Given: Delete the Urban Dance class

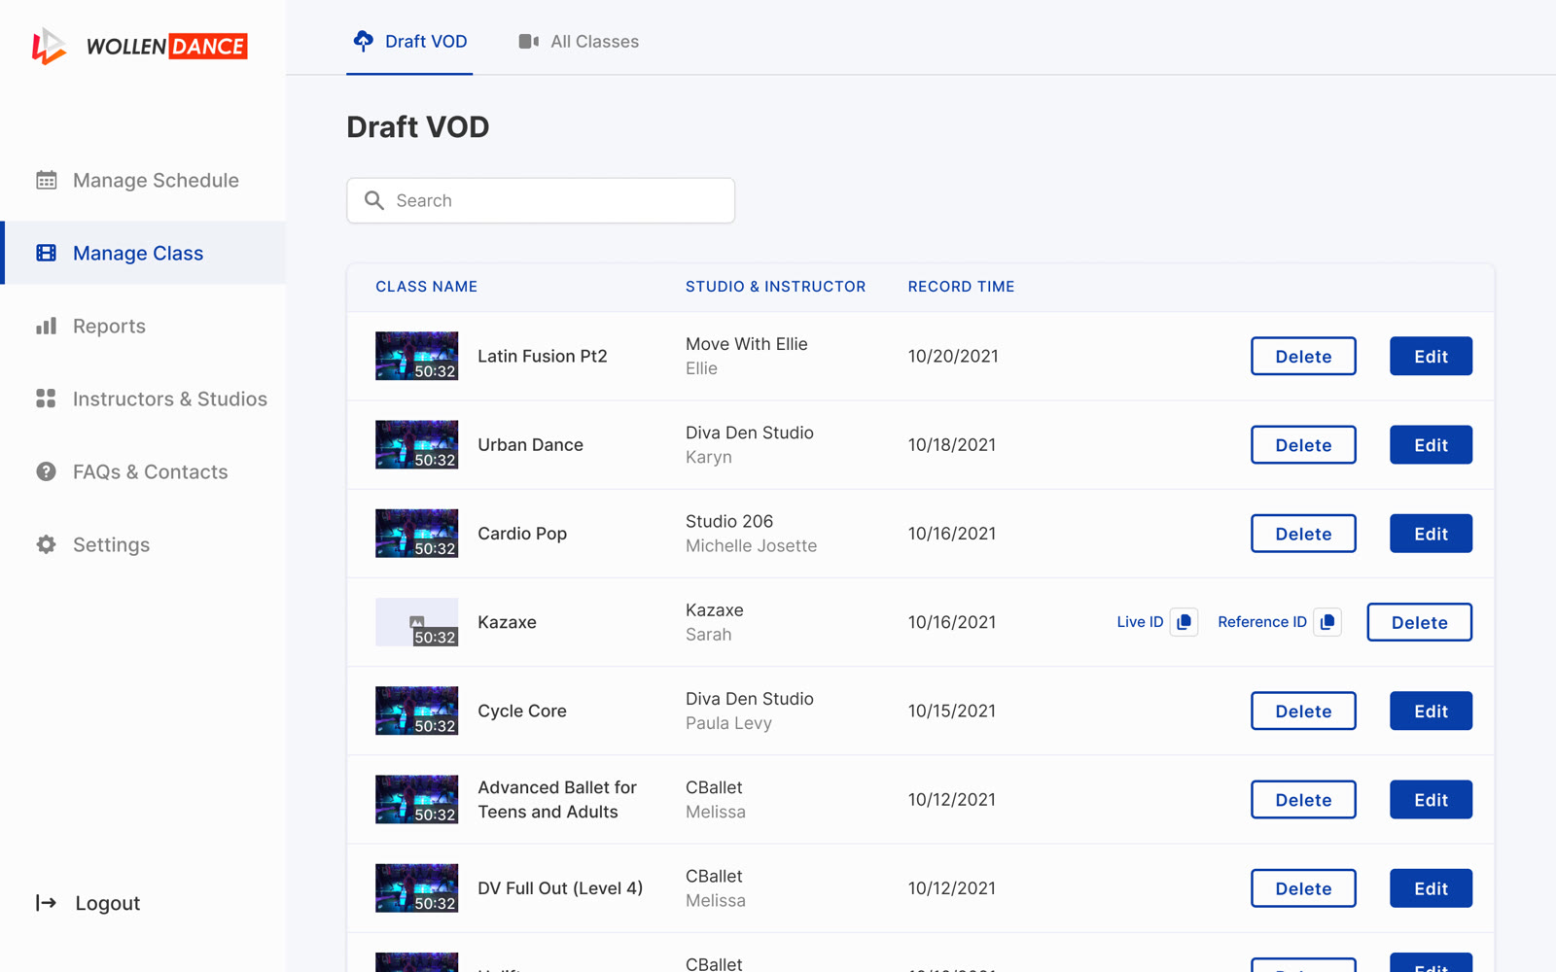Looking at the screenshot, I should click(x=1303, y=444).
